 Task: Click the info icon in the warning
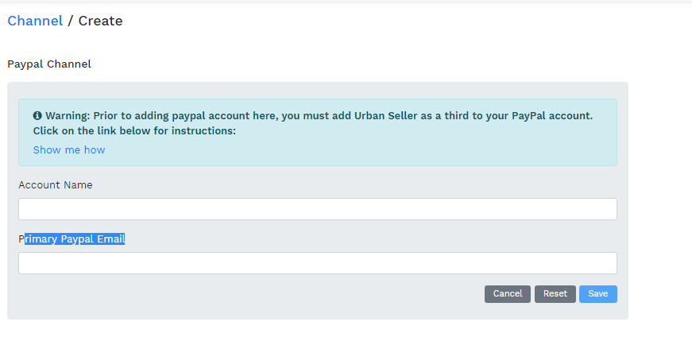click(37, 116)
